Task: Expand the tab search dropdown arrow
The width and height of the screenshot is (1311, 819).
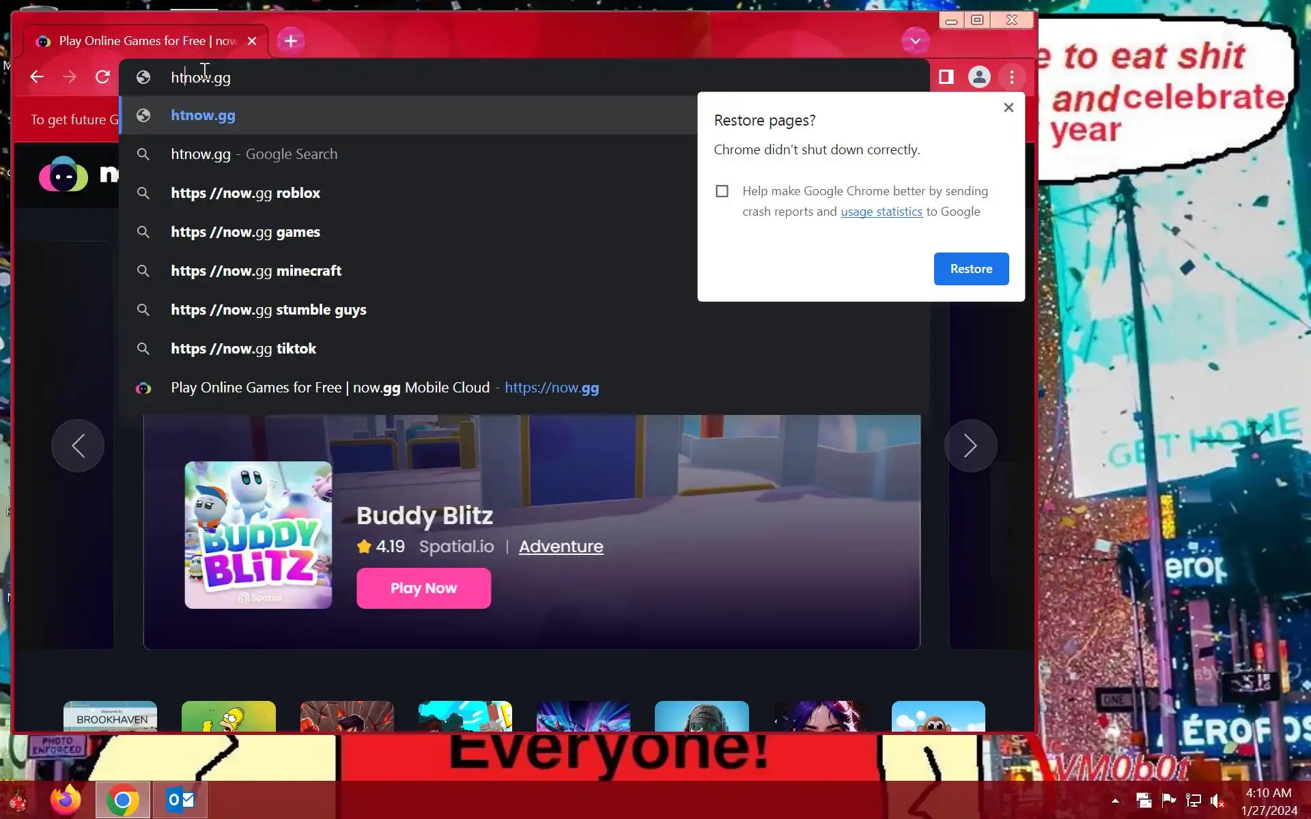Action: point(915,41)
